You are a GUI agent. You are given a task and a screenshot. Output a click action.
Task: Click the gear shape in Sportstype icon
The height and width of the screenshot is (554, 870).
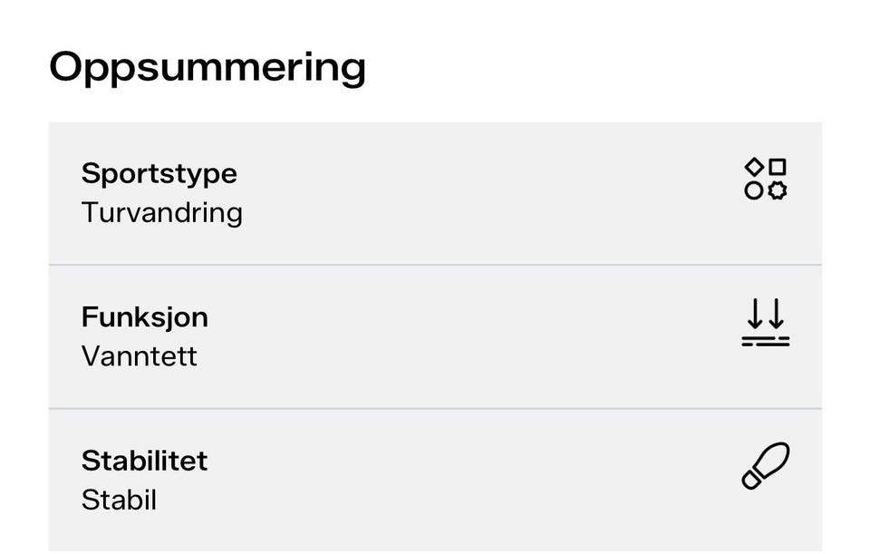coord(778,190)
